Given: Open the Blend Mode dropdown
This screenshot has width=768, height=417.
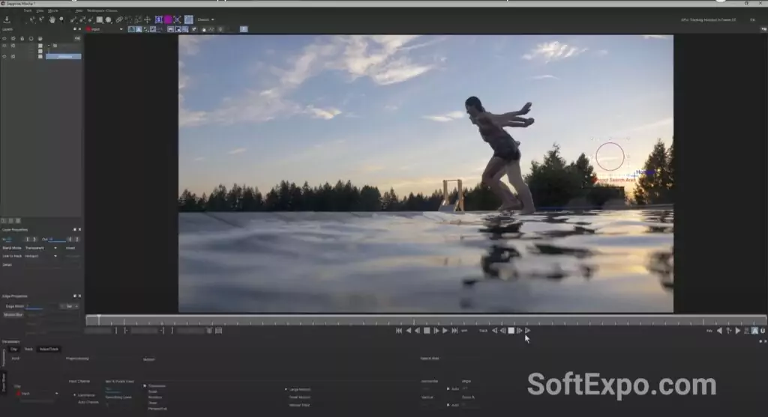Looking at the screenshot, I should pos(41,248).
